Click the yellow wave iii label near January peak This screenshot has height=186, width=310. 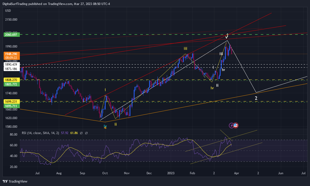[x=185, y=49]
